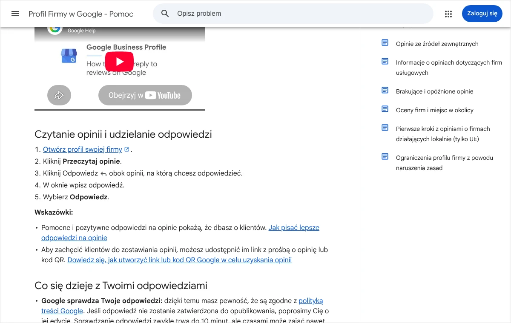
Task: Click the search magnifier icon
Action: point(165,14)
